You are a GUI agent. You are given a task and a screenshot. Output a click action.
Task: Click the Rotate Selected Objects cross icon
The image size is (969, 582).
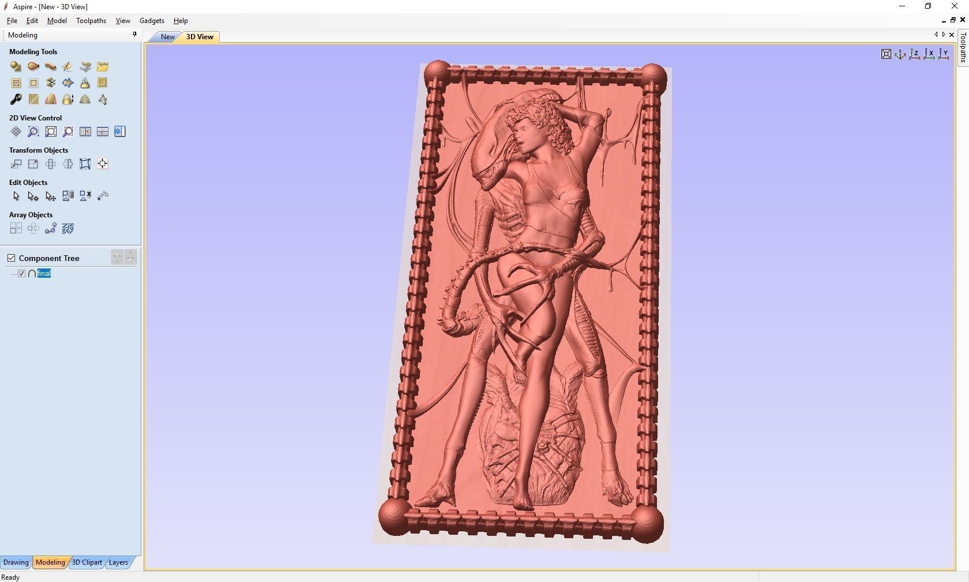tap(51, 164)
